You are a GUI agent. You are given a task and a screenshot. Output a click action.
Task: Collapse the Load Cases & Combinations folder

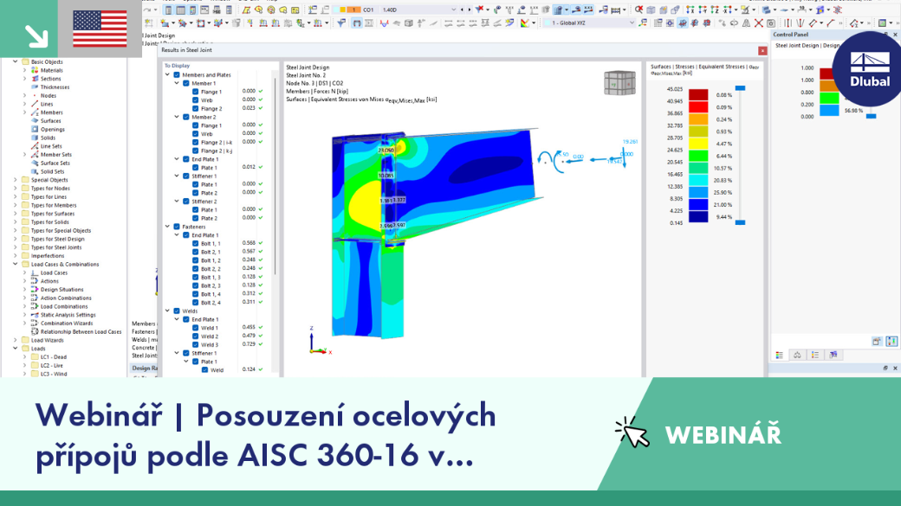[x=16, y=265]
